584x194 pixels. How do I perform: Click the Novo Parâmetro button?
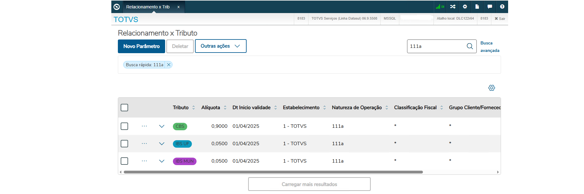click(141, 46)
